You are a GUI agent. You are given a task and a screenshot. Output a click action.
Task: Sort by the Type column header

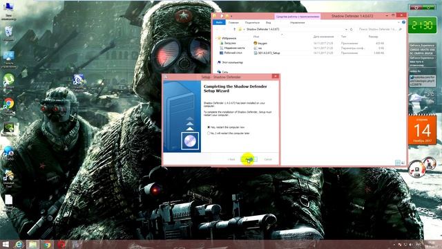(343, 37)
